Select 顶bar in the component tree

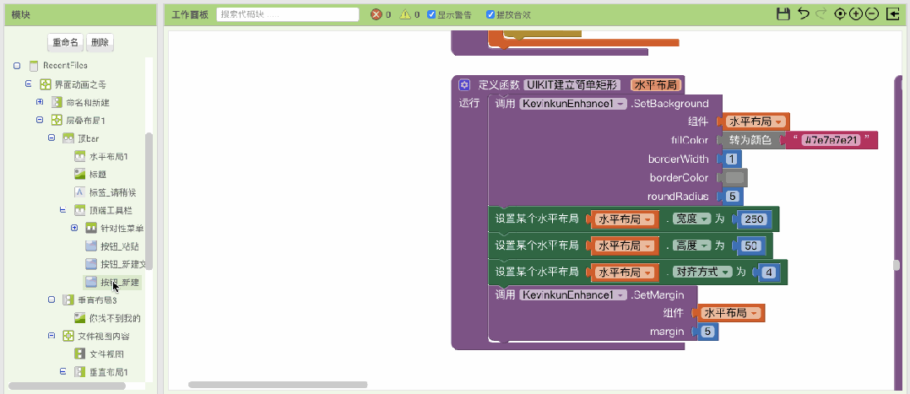click(x=88, y=138)
